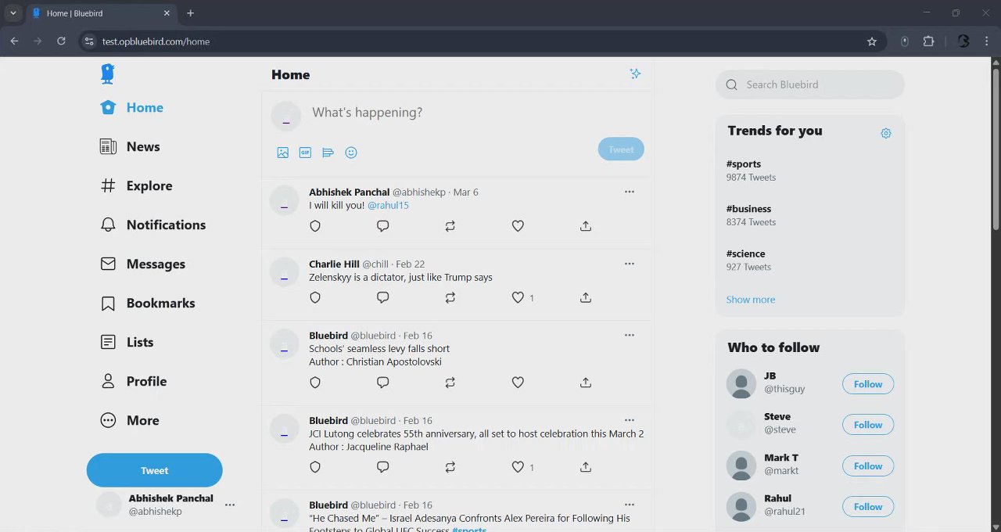Retweet the Schools' seamless levy tweet
Image resolution: width=1001 pixels, height=532 pixels.
450,383
